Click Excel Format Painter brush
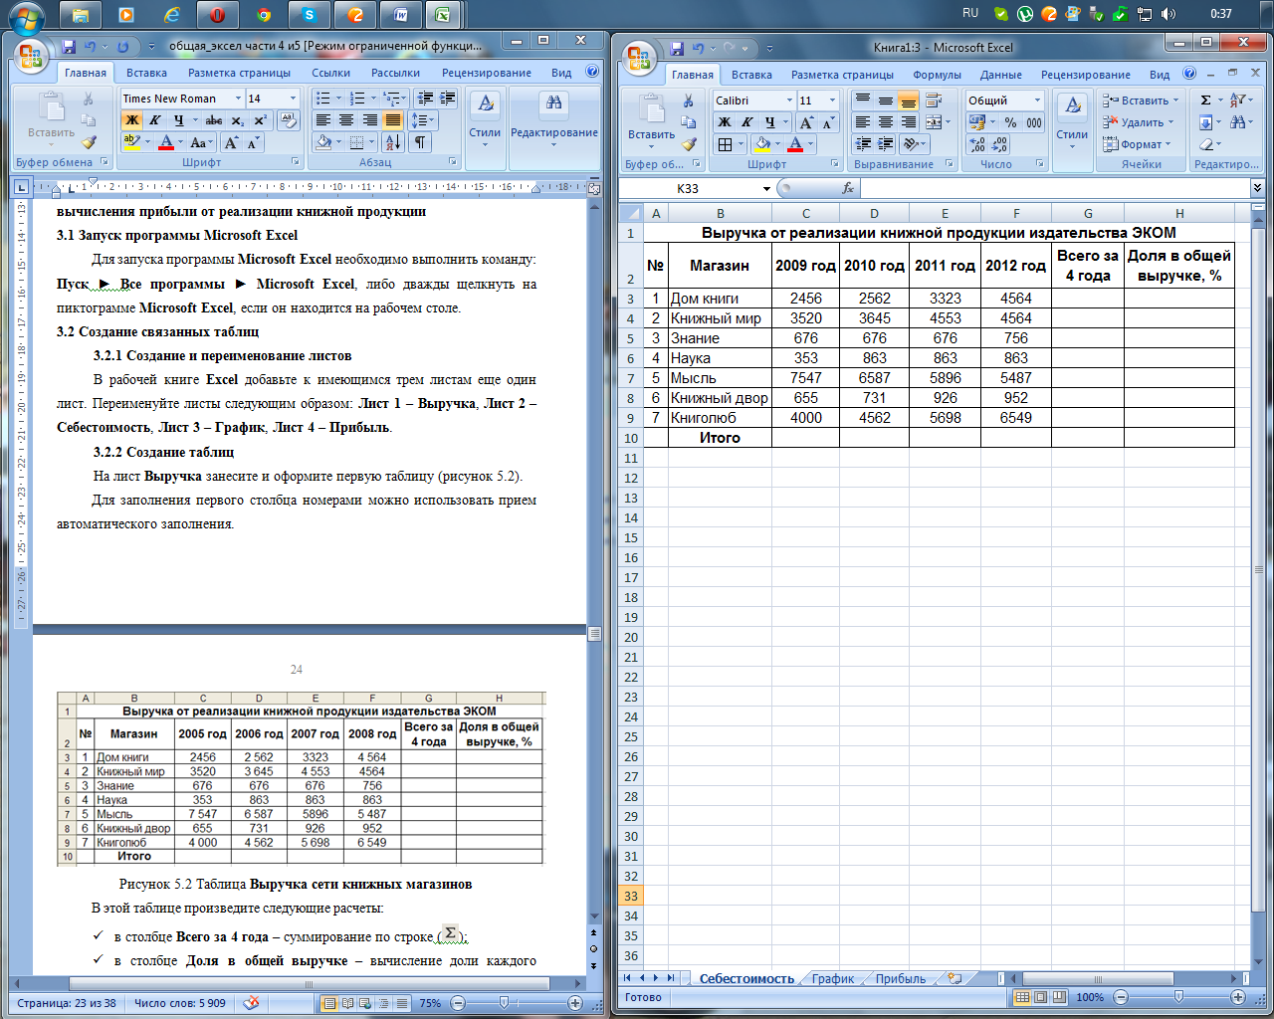The width and height of the screenshot is (1274, 1019). tap(688, 144)
